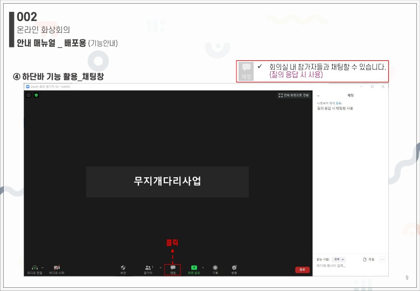Click the meeting info icon at top-left

pyautogui.click(x=29, y=95)
